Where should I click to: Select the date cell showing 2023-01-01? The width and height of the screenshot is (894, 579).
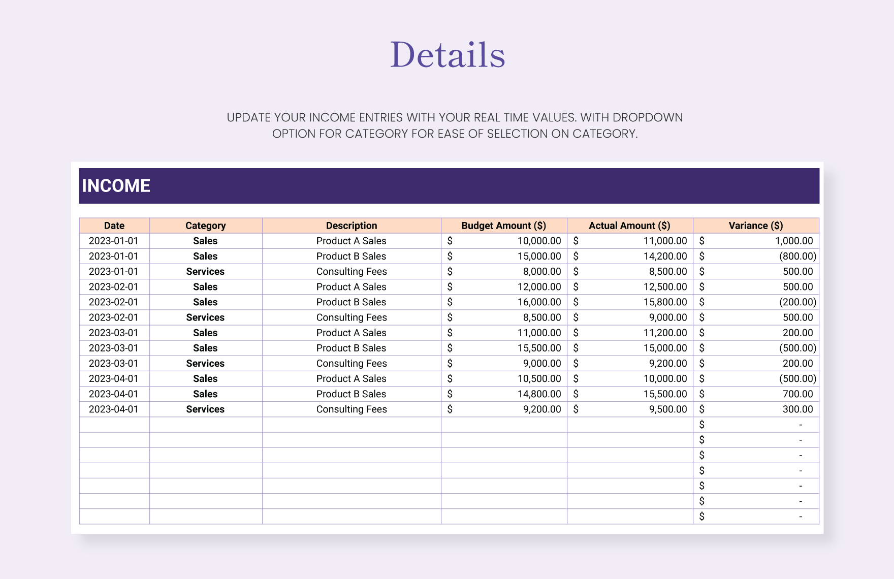(x=114, y=241)
